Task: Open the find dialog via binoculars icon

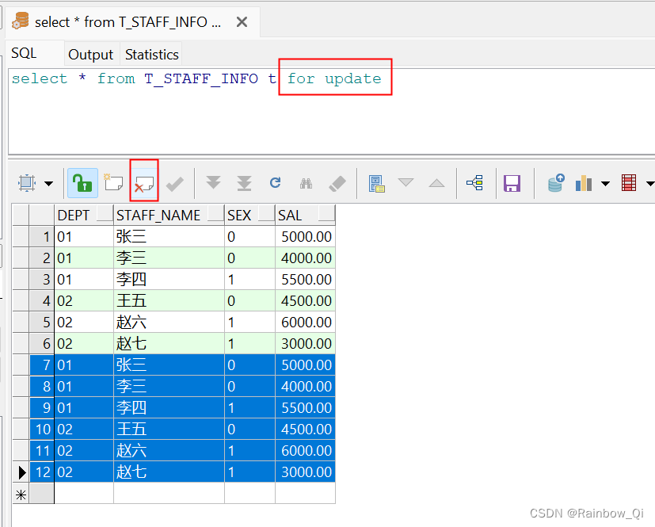Action: [x=306, y=182]
